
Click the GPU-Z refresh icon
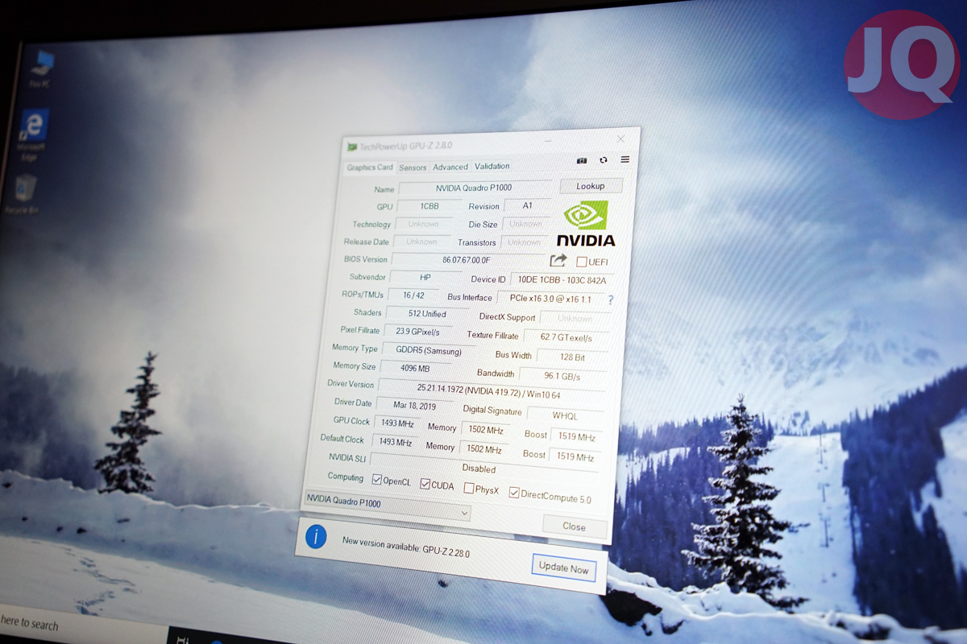click(604, 160)
